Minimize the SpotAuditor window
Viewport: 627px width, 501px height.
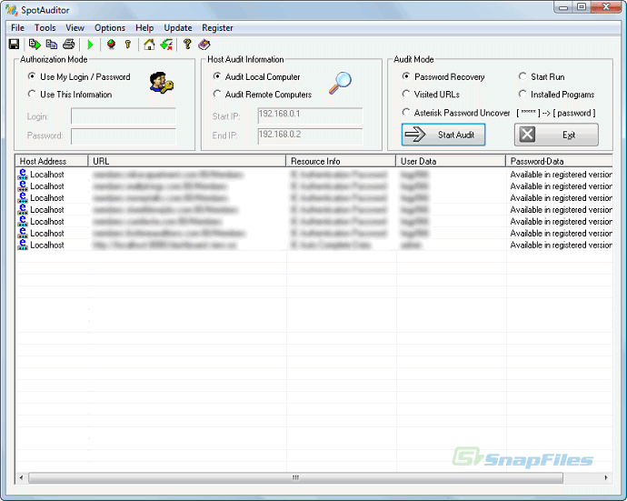[563, 6]
